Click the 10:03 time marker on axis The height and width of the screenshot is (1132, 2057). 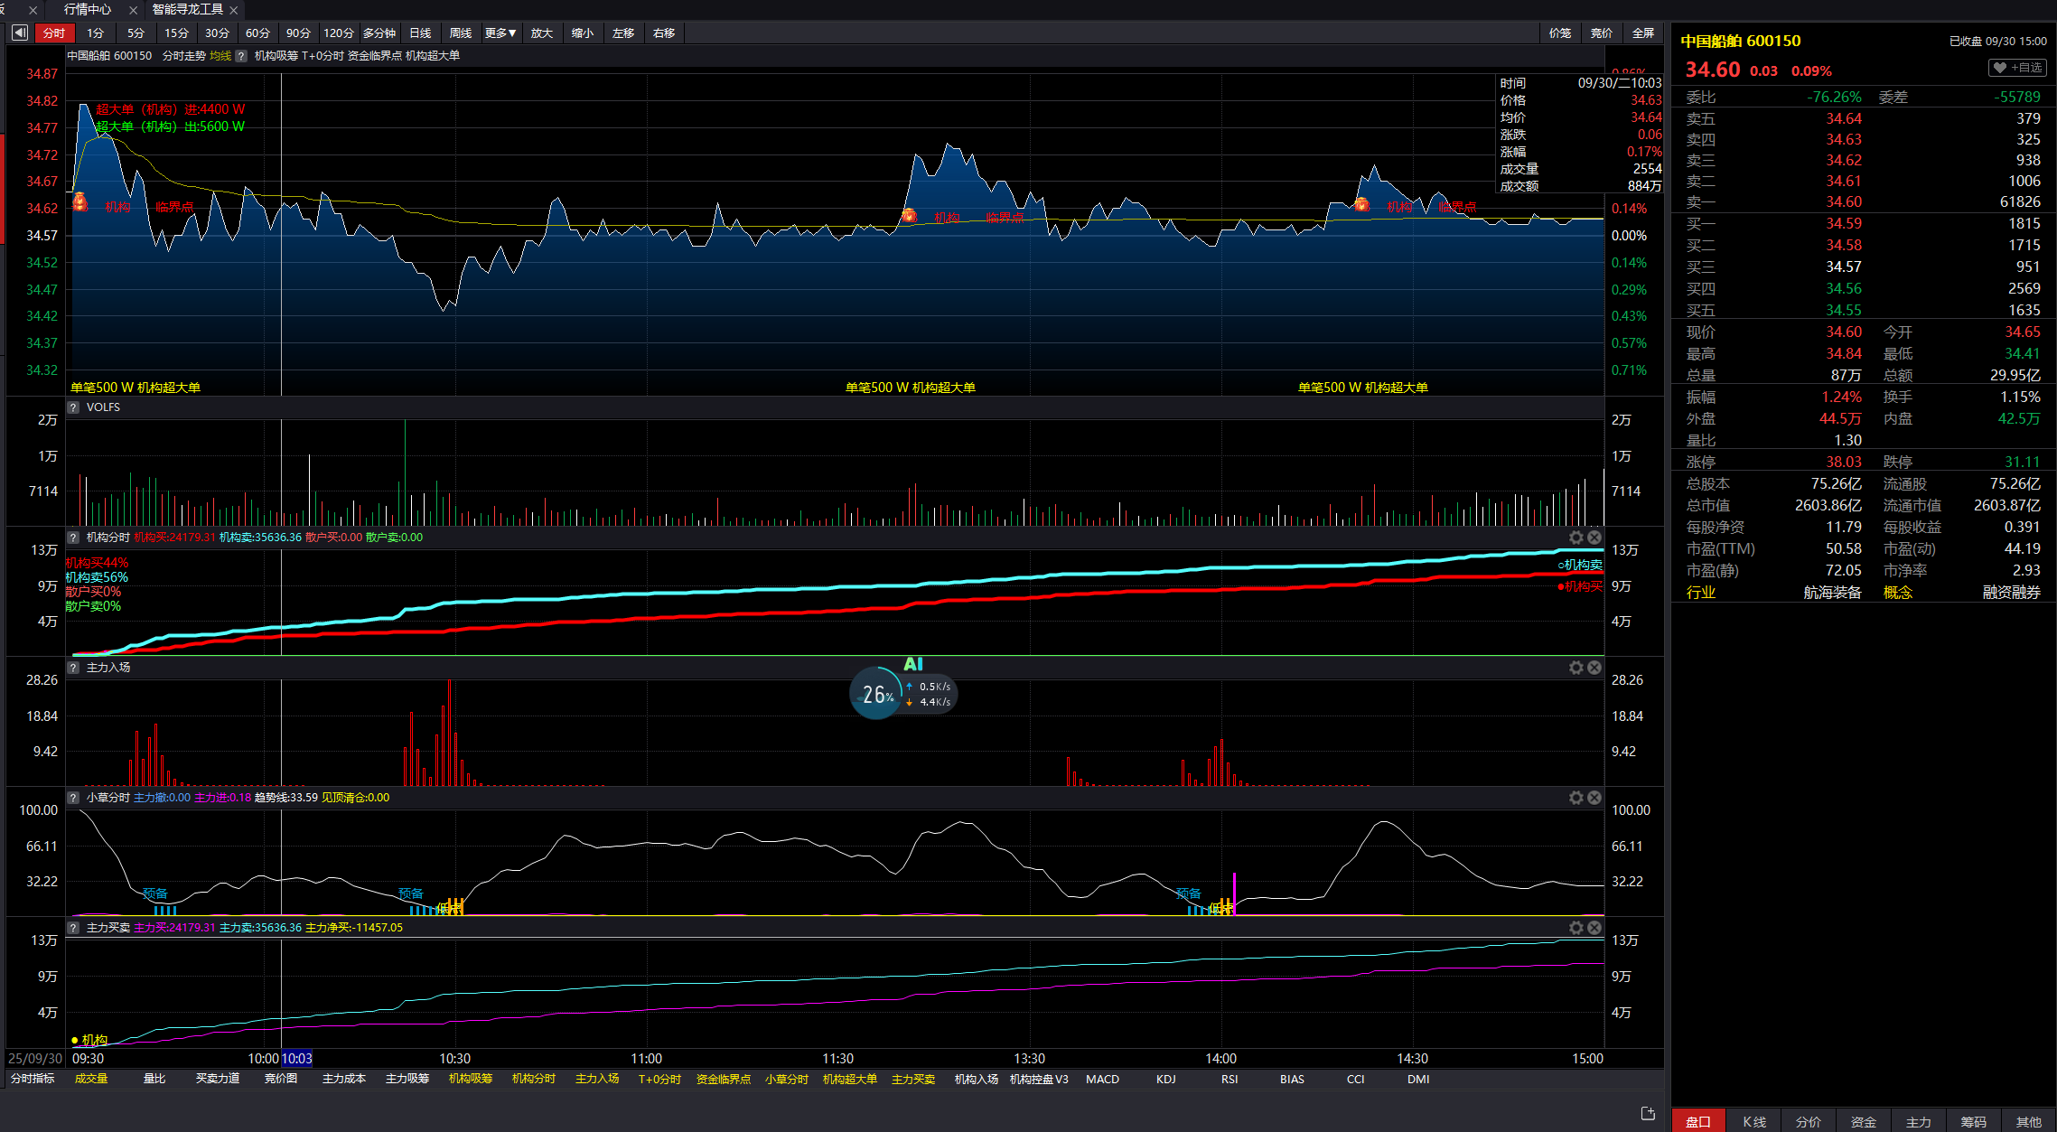[296, 1058]
